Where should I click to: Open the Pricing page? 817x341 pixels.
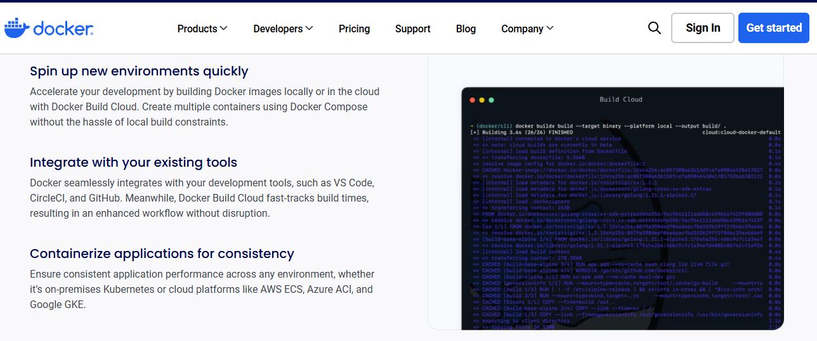[354, 29]
